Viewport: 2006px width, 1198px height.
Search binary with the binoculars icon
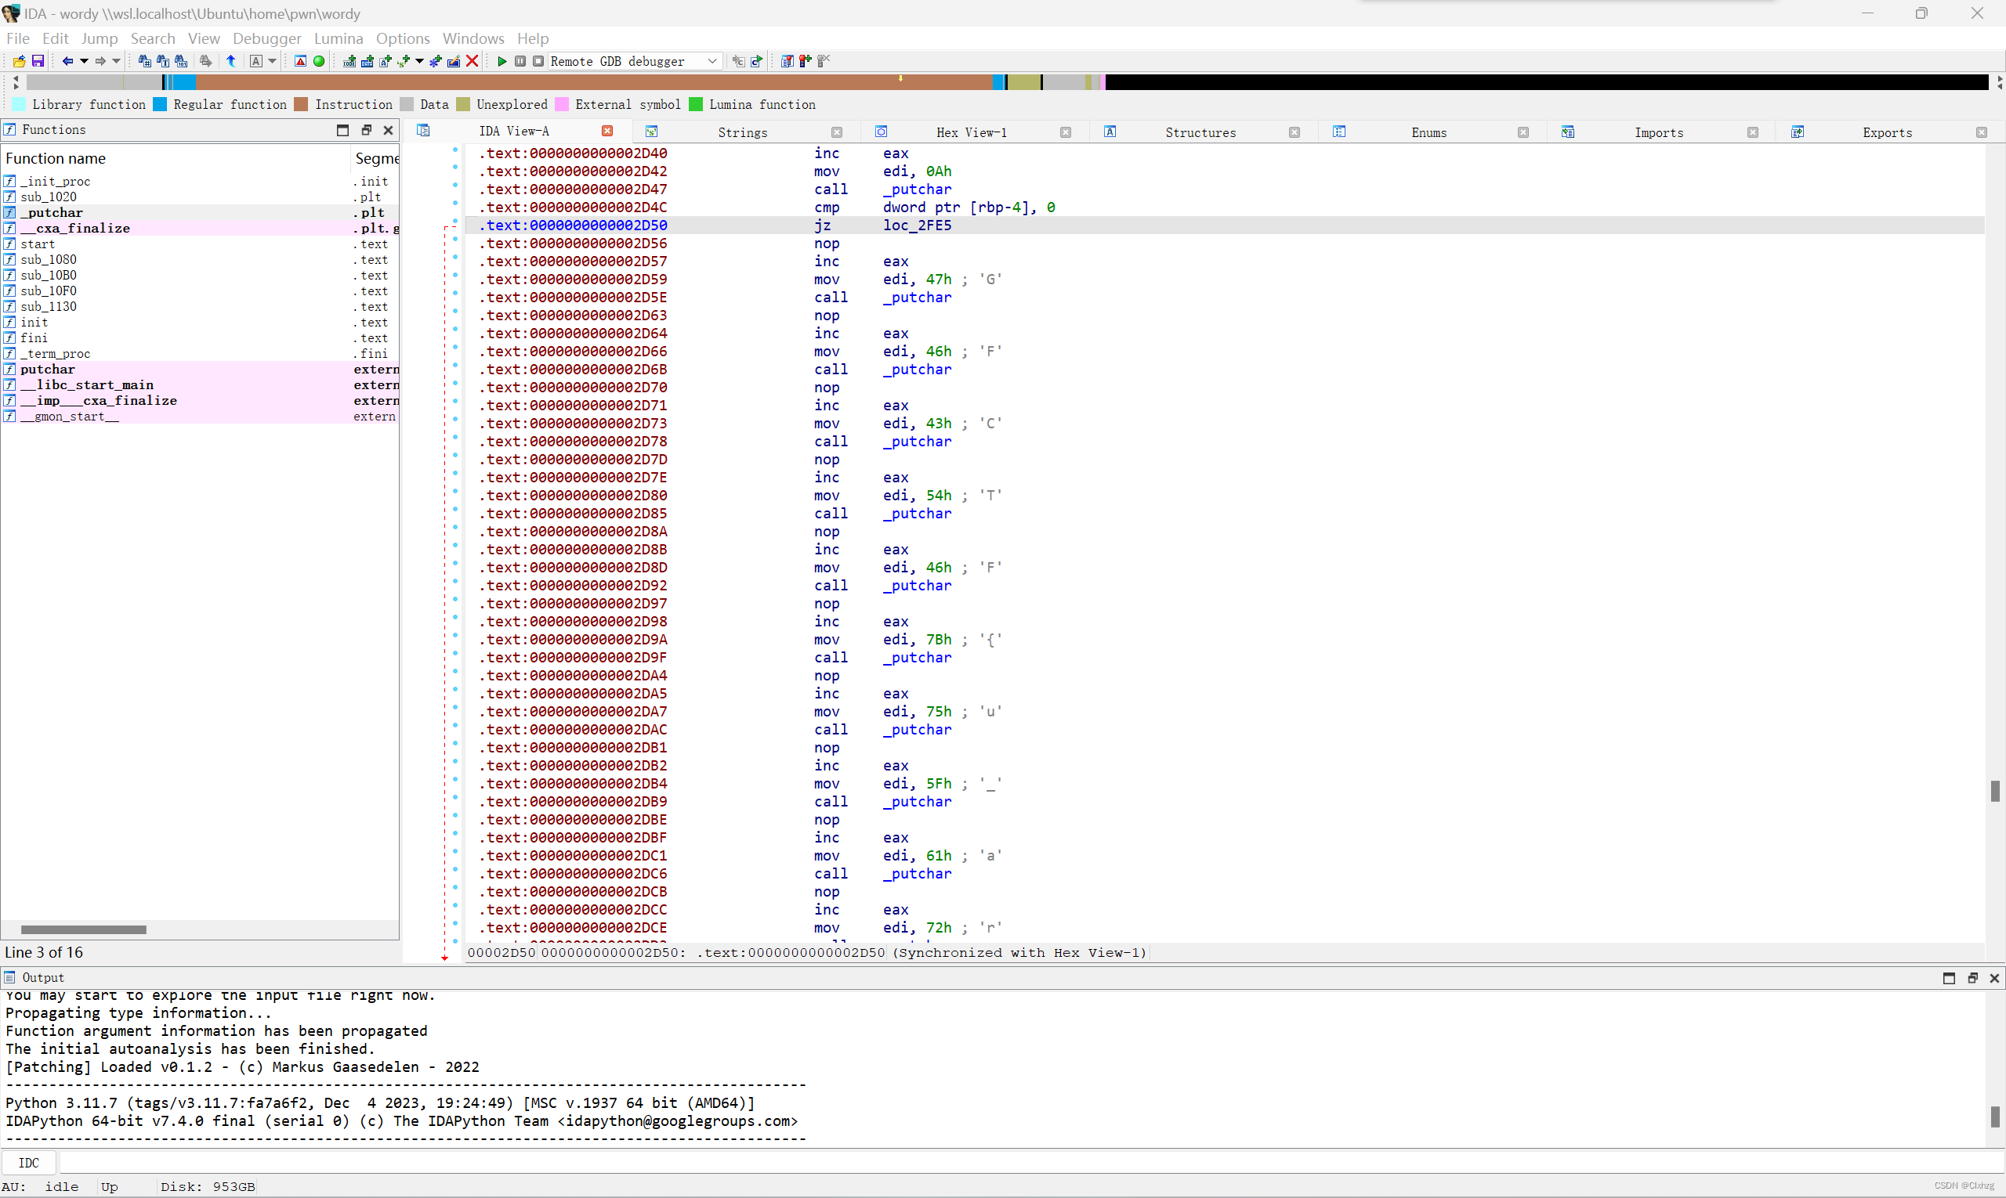[181, 60]
